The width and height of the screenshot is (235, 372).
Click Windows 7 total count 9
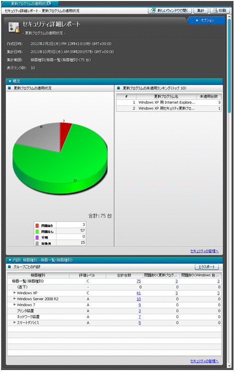point(140,305)
